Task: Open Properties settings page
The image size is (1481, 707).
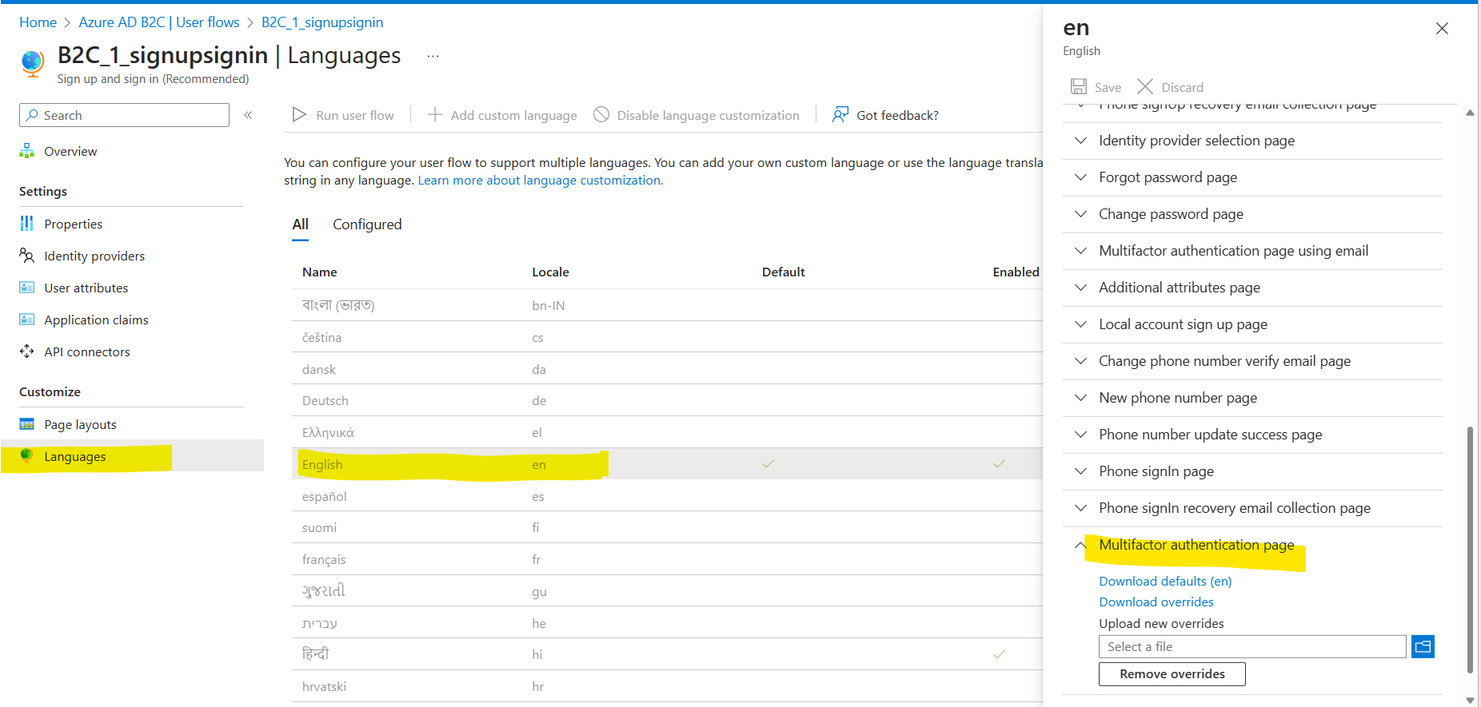Action: click(x=74, y=224)
